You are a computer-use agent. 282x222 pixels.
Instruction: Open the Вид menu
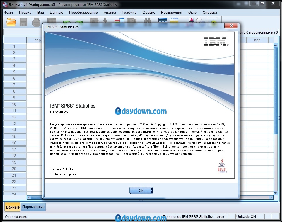click(41, 12)
